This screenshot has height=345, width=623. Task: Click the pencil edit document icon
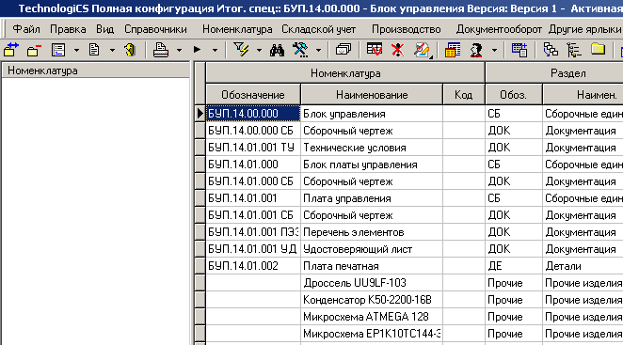[x=422, y=50]
